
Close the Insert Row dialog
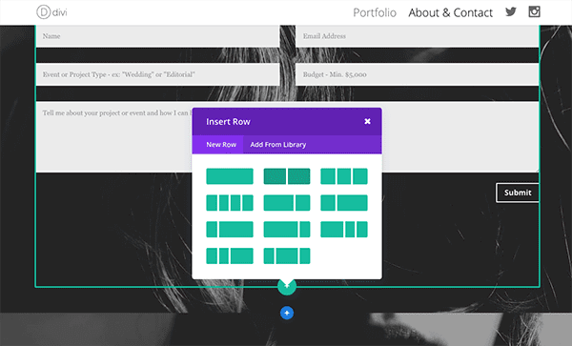367,121
